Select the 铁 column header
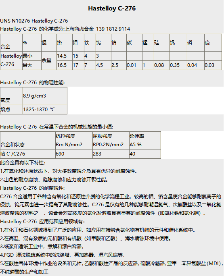This screenshot has height=276, width=224. pyautogui.click(x=90, y=43)
